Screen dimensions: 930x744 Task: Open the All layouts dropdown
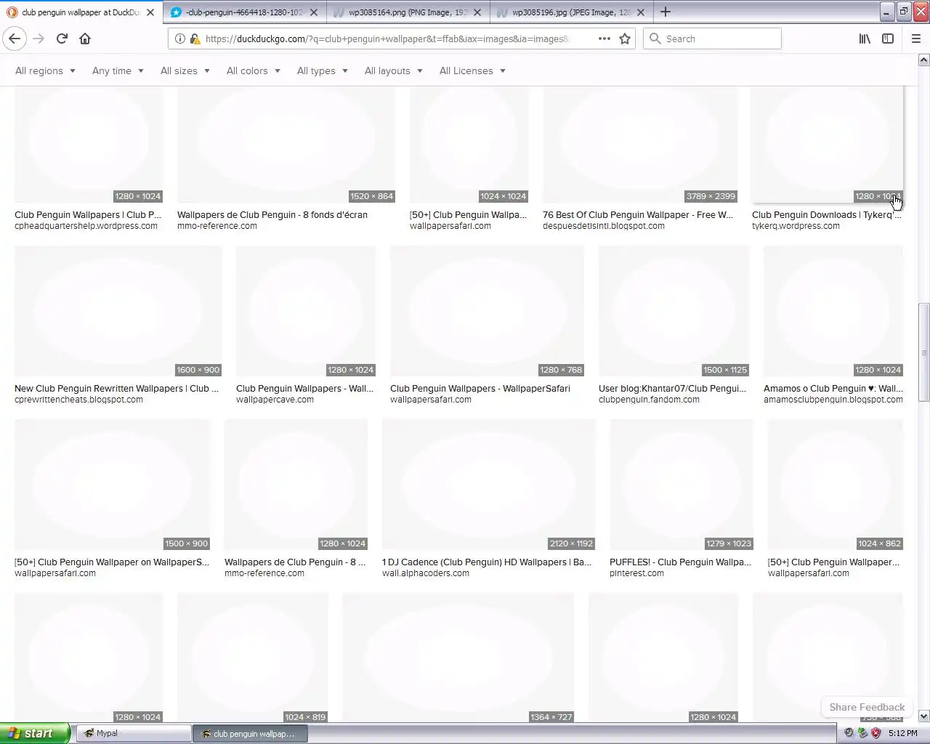393,70
